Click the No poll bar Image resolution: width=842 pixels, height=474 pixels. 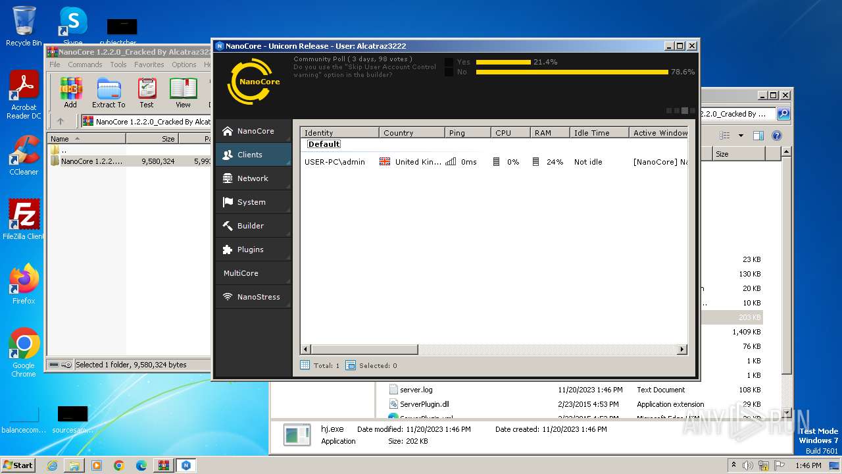572,72
